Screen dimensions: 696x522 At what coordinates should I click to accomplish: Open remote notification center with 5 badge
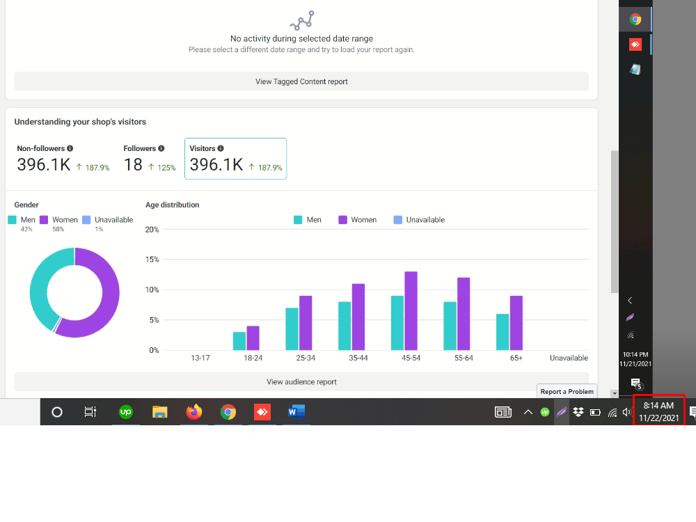click(x=635, y=383)
